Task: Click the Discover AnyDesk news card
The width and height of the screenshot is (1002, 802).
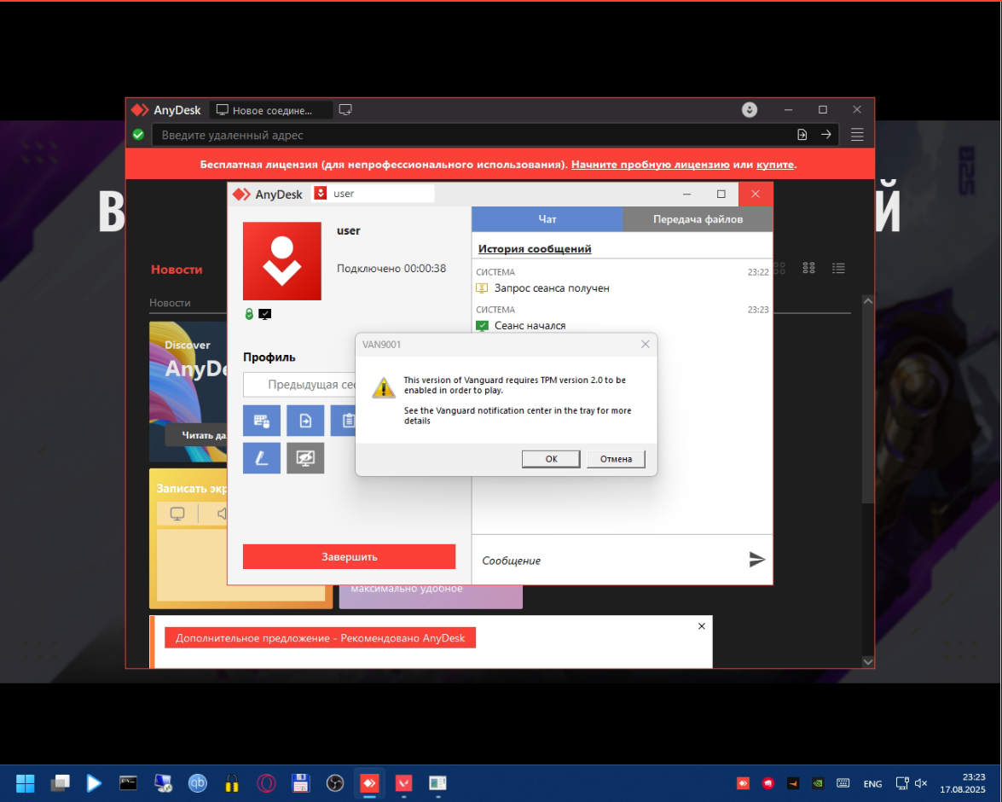Action: pos(188,392)
